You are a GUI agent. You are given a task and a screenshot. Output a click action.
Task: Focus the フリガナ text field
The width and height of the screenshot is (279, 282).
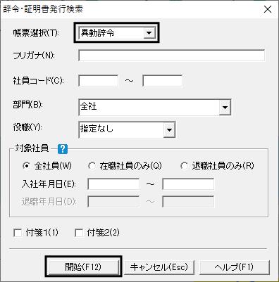point(172,56)
